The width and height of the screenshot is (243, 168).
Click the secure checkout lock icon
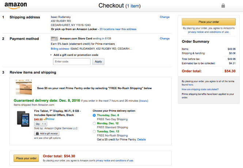click(224, 5)
